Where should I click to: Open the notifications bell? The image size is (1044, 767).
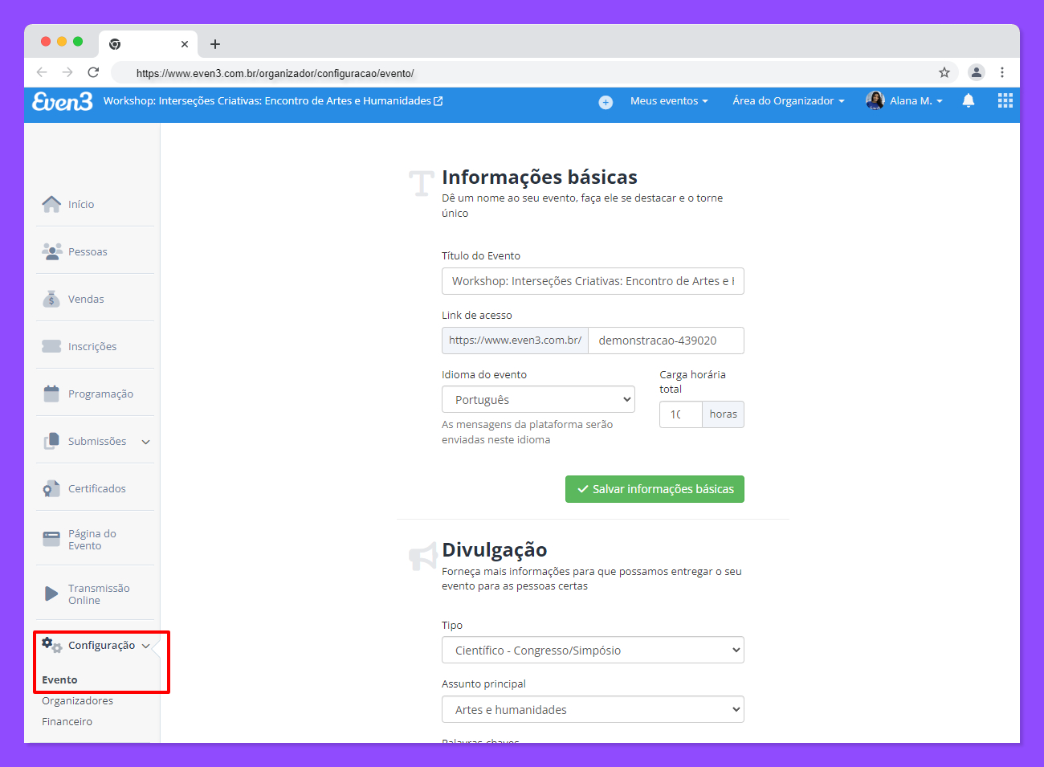[969, 100]
